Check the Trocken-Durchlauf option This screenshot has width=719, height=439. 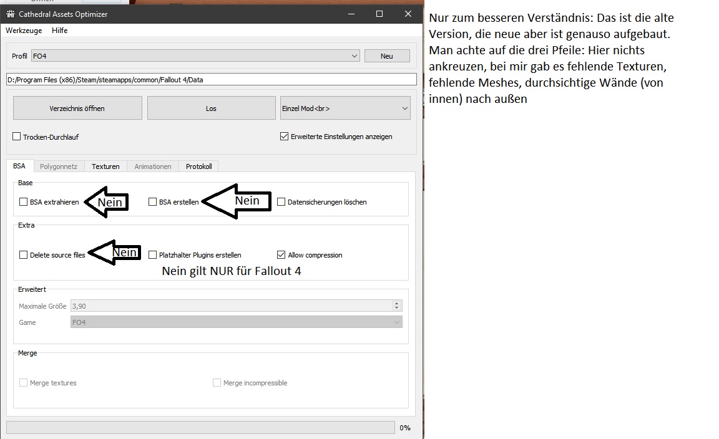click(x=17, y=137)
